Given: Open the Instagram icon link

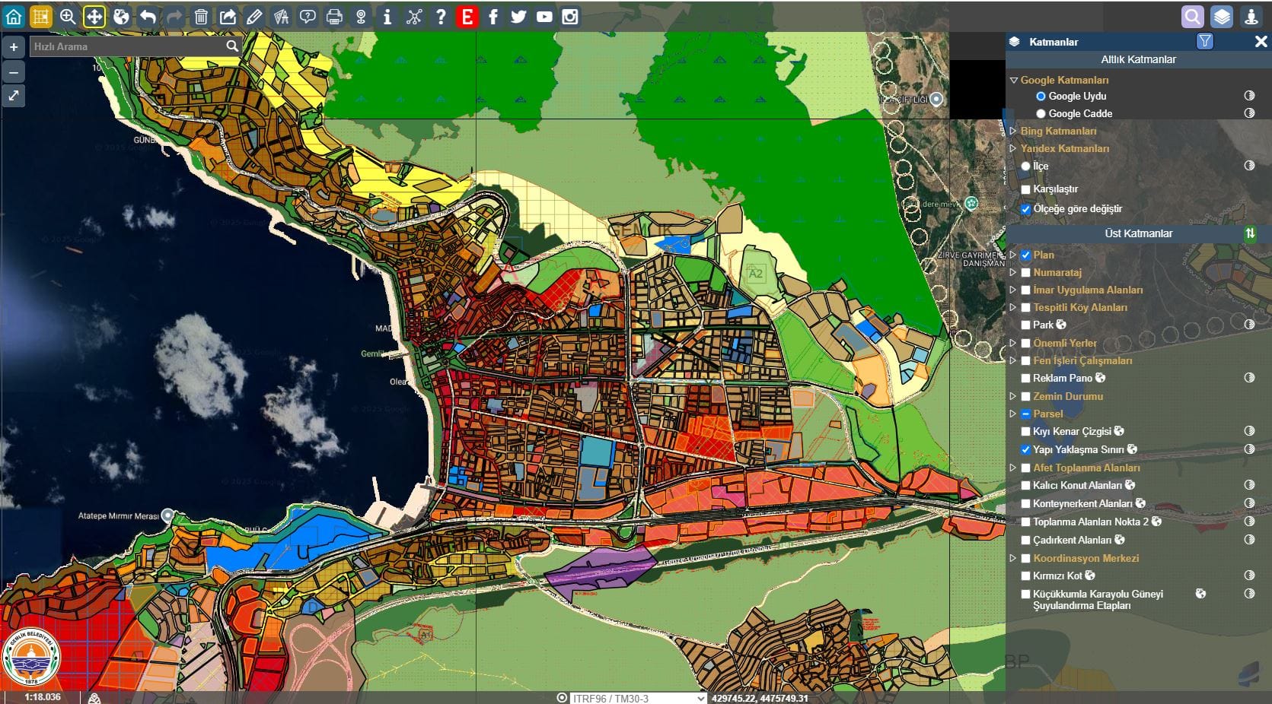Looking at the screenshot, I should coord(570,17).
